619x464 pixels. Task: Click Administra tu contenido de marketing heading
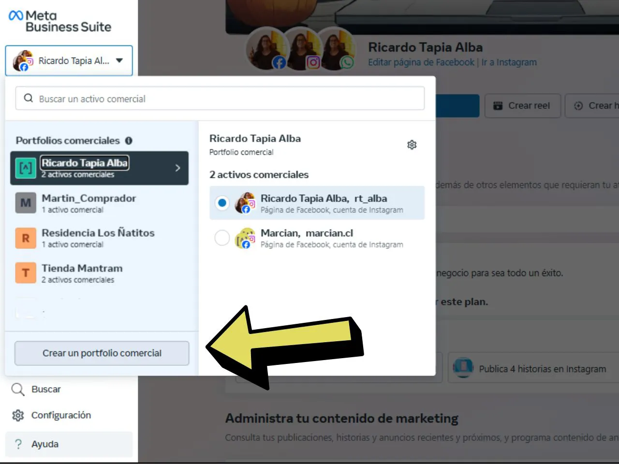pyautogui.click(x=342, y=419)
